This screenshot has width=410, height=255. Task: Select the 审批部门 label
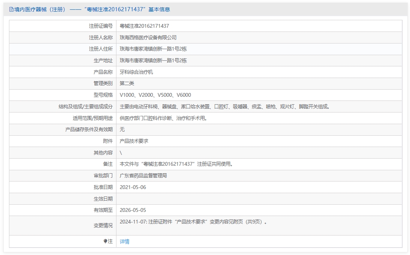(103, 175)
